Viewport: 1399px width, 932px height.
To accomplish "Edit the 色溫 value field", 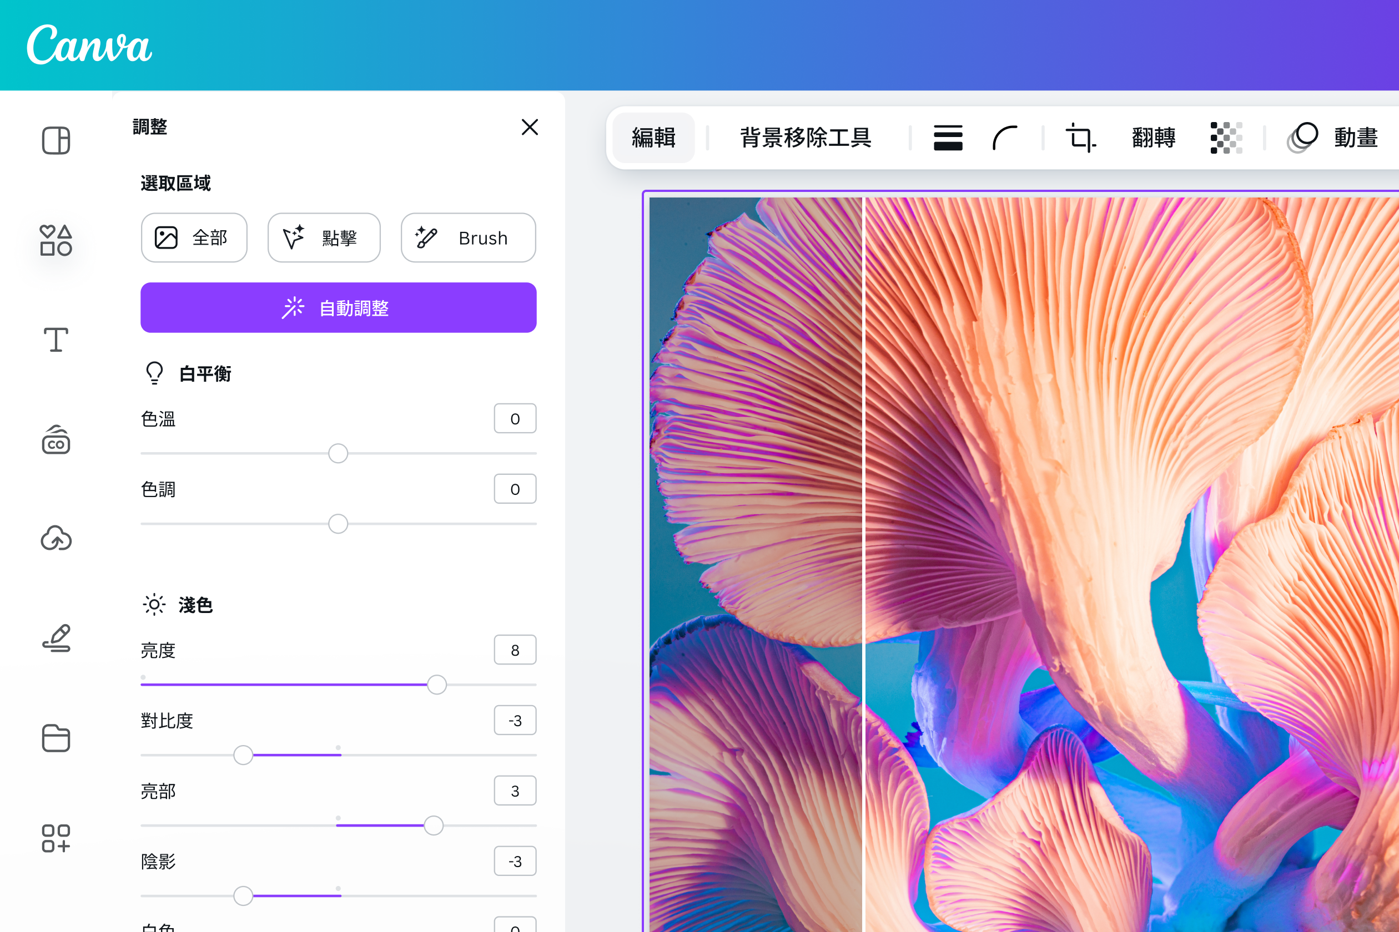I will pos(515,419).
